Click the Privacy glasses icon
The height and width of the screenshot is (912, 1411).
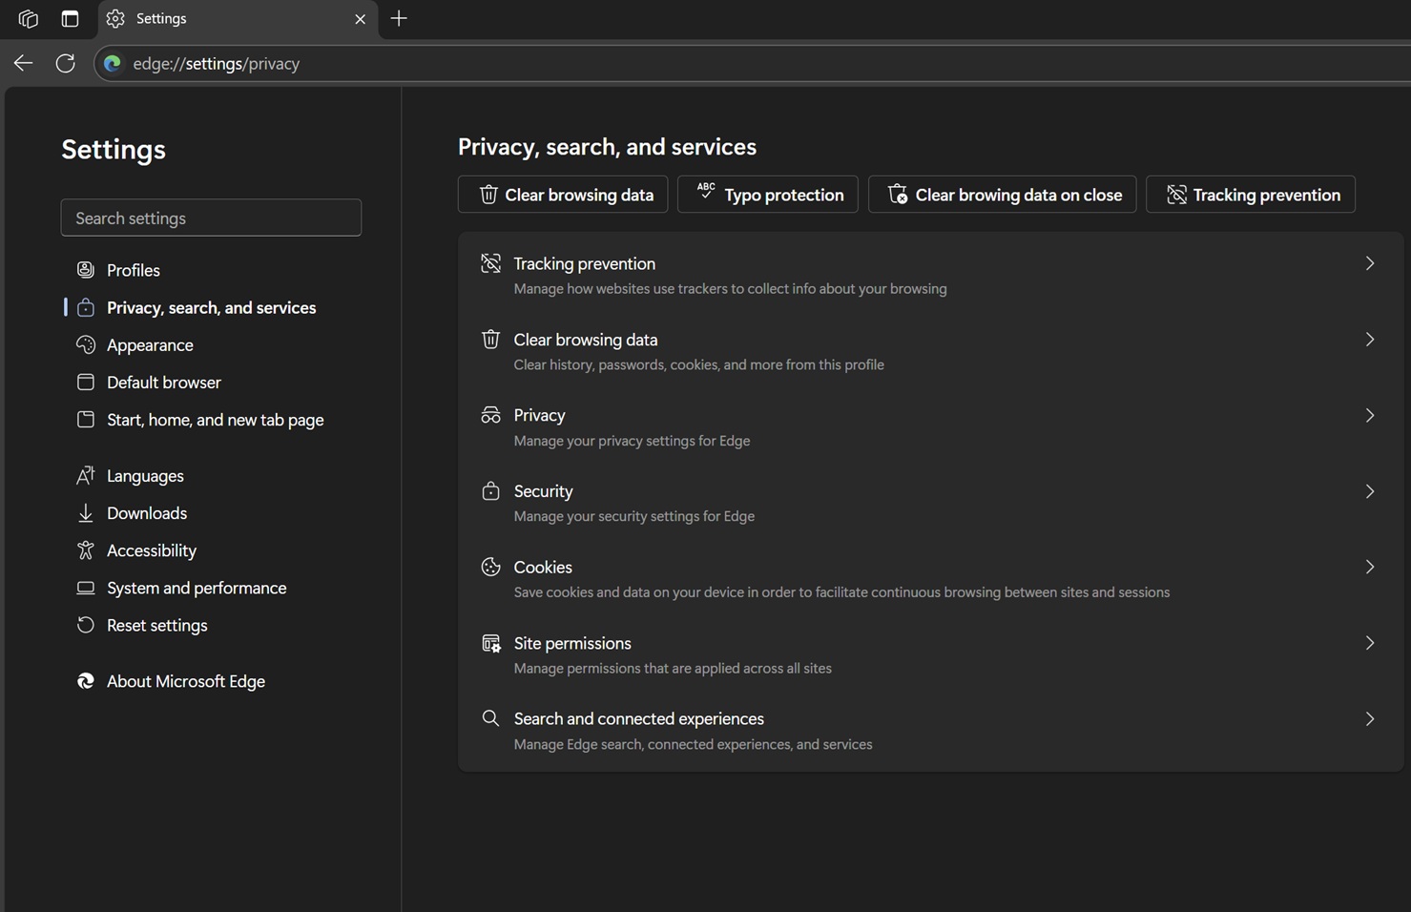[x=490, y=414]
